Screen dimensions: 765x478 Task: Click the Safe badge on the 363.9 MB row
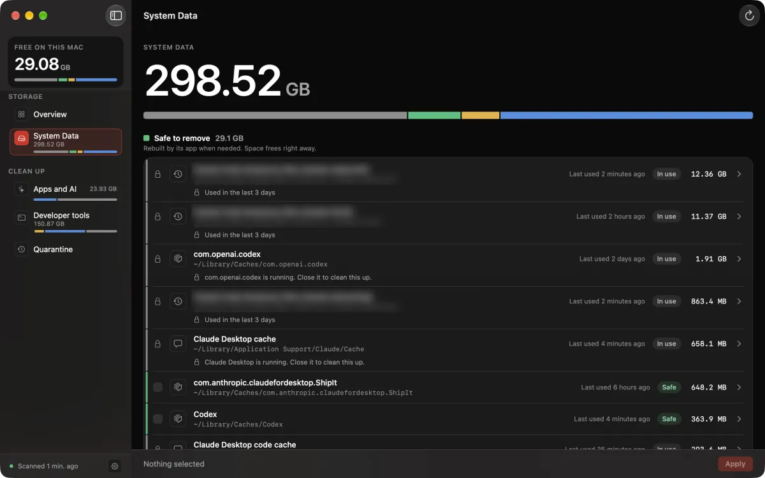669,419
